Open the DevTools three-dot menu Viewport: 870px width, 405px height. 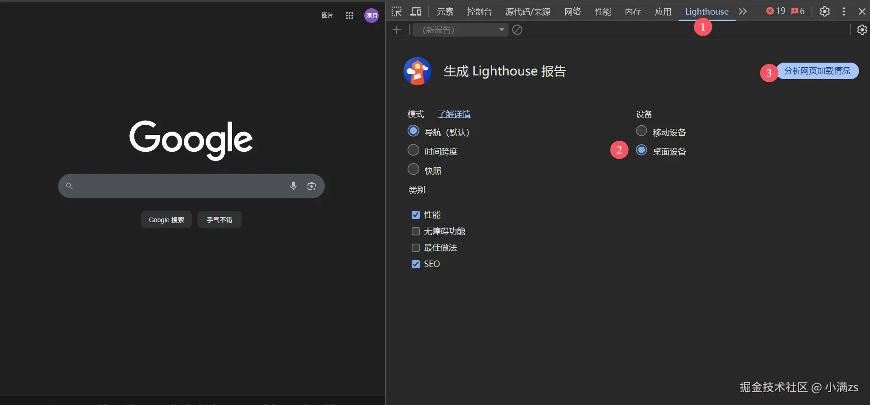coord(844,11)
